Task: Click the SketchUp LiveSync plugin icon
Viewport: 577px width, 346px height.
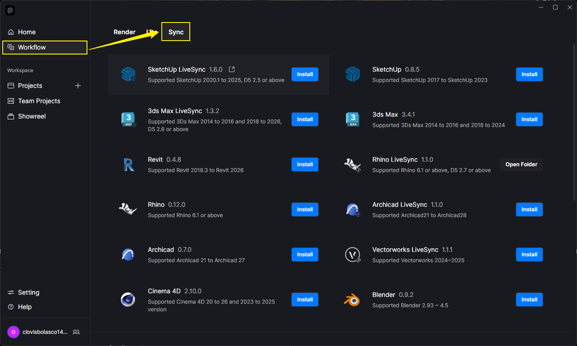Action: click(128, 74)
